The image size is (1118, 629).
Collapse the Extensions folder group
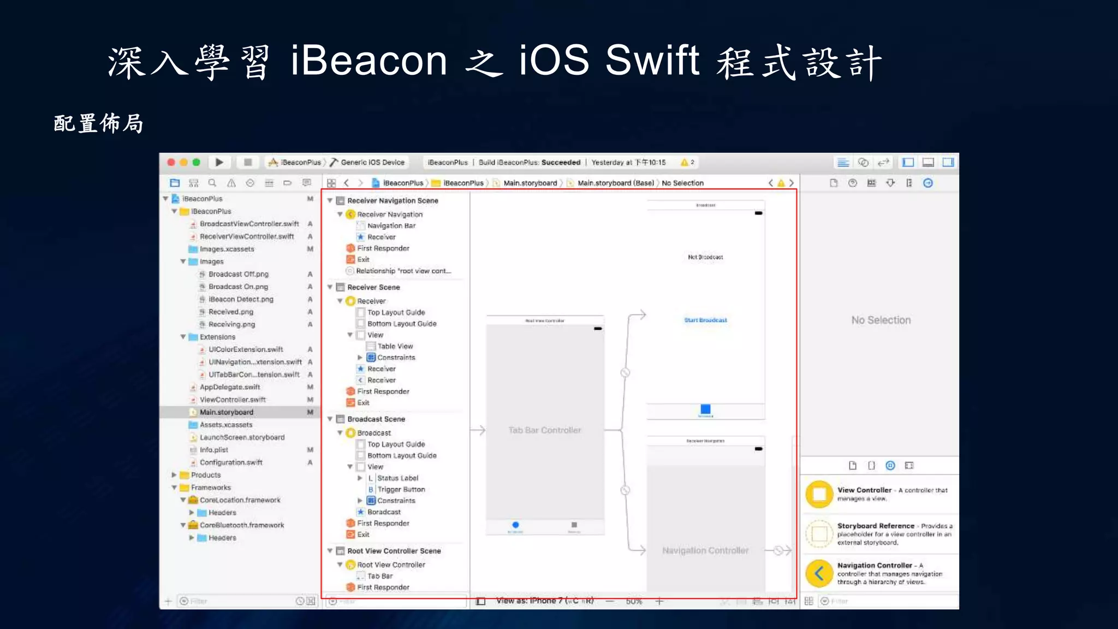tap(183, 337)
